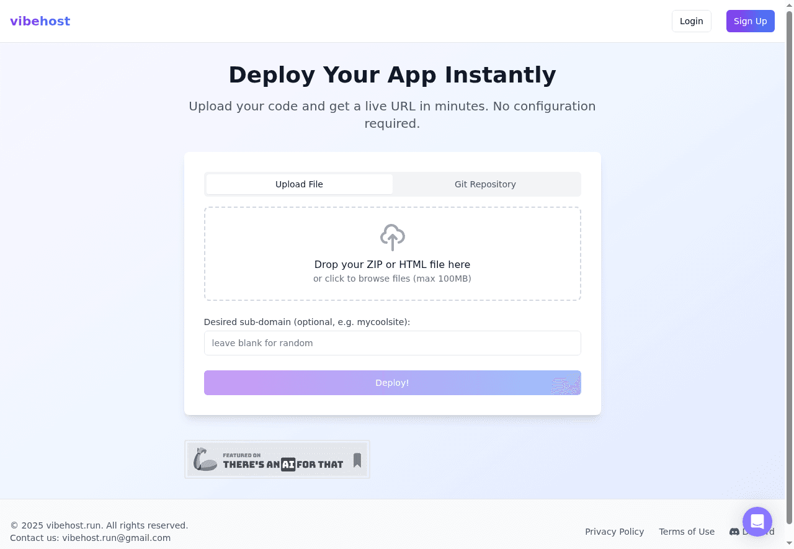Image resolution: width=794 pixels, height=549 pixels.
Task: Switch to the Git Repository tab
Action: 485,184
